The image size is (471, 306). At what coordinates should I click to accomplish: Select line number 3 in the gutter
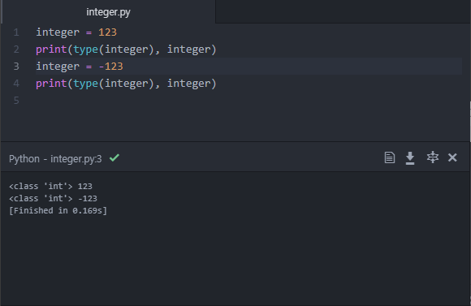point(16,66)
